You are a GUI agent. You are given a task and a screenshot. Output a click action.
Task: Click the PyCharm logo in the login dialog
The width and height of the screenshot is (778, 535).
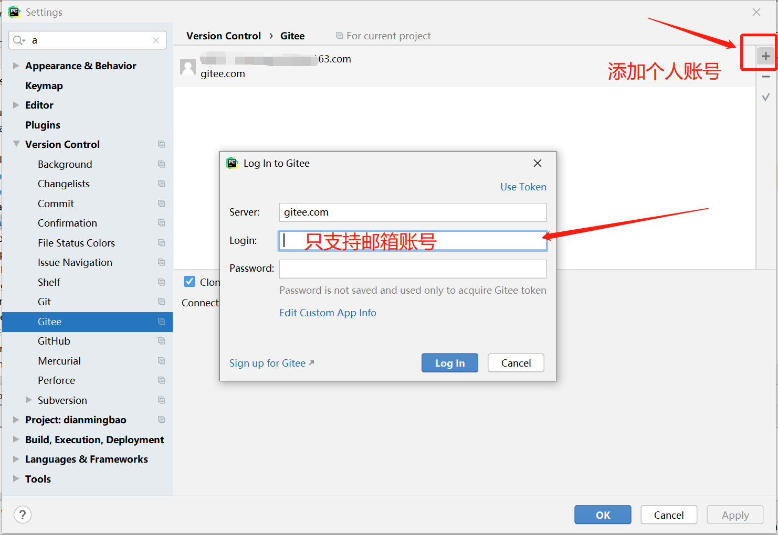tap(232, 163)
